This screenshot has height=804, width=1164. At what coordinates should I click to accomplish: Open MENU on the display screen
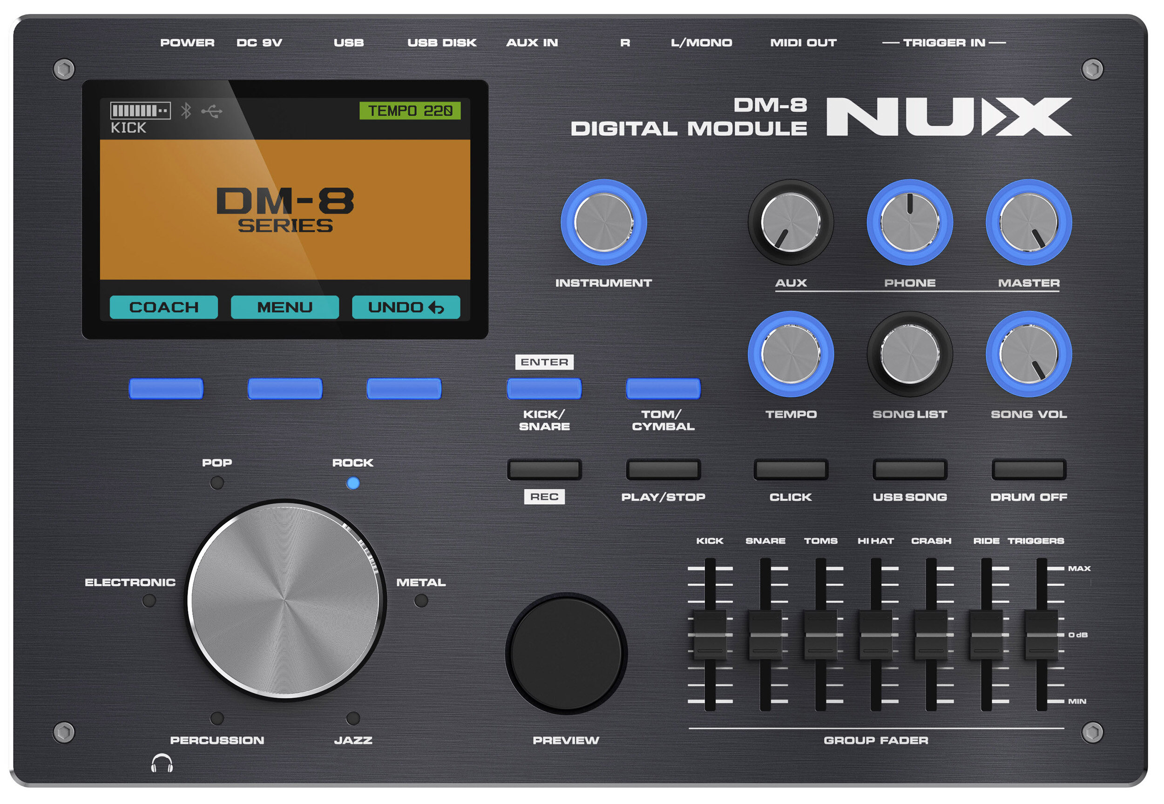(x=284, y=307)
